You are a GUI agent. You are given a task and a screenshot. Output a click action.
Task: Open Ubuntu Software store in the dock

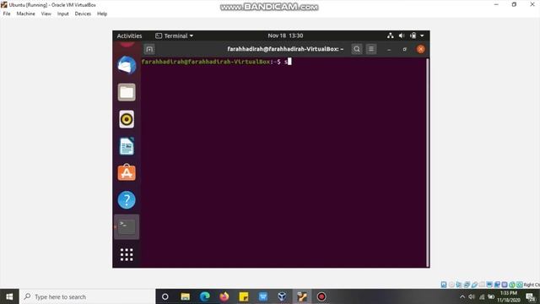[x=127, y=172]
